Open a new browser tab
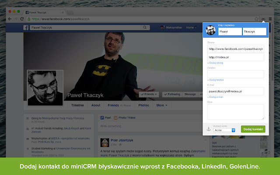This screenshot has width=280, height=175. tap(70, 13)
